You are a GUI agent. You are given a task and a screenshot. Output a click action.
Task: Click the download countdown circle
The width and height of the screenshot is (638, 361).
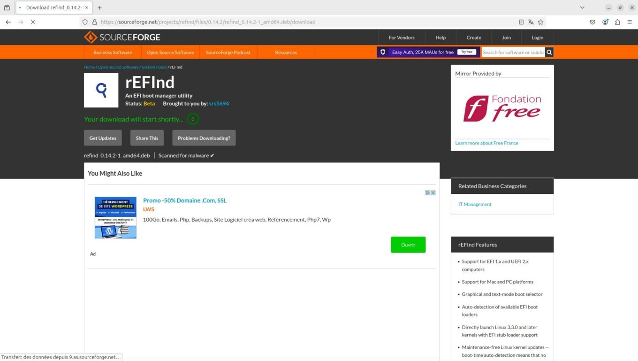pyautogui.click(x=193, y=119)
